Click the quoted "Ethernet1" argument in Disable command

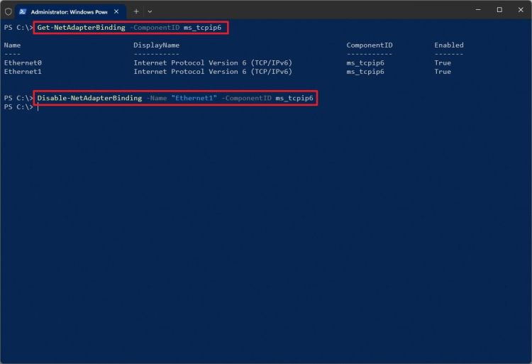click(x=194, y=97)
